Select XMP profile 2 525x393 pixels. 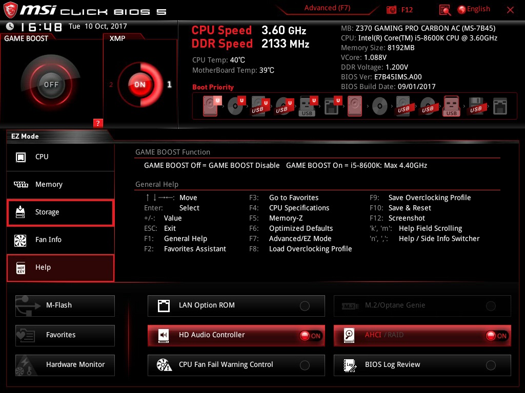click(111, 84)
